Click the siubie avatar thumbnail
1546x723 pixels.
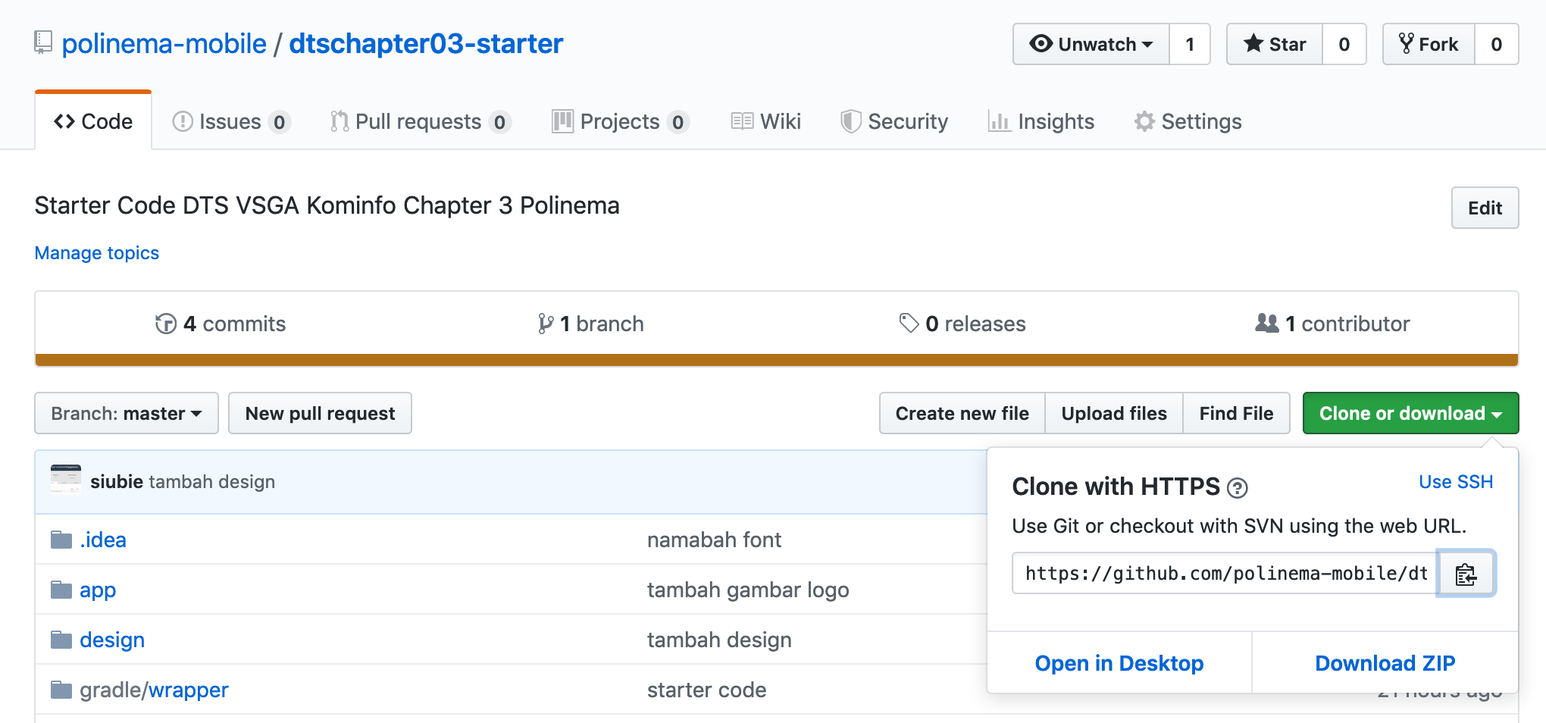coord(66,480)
